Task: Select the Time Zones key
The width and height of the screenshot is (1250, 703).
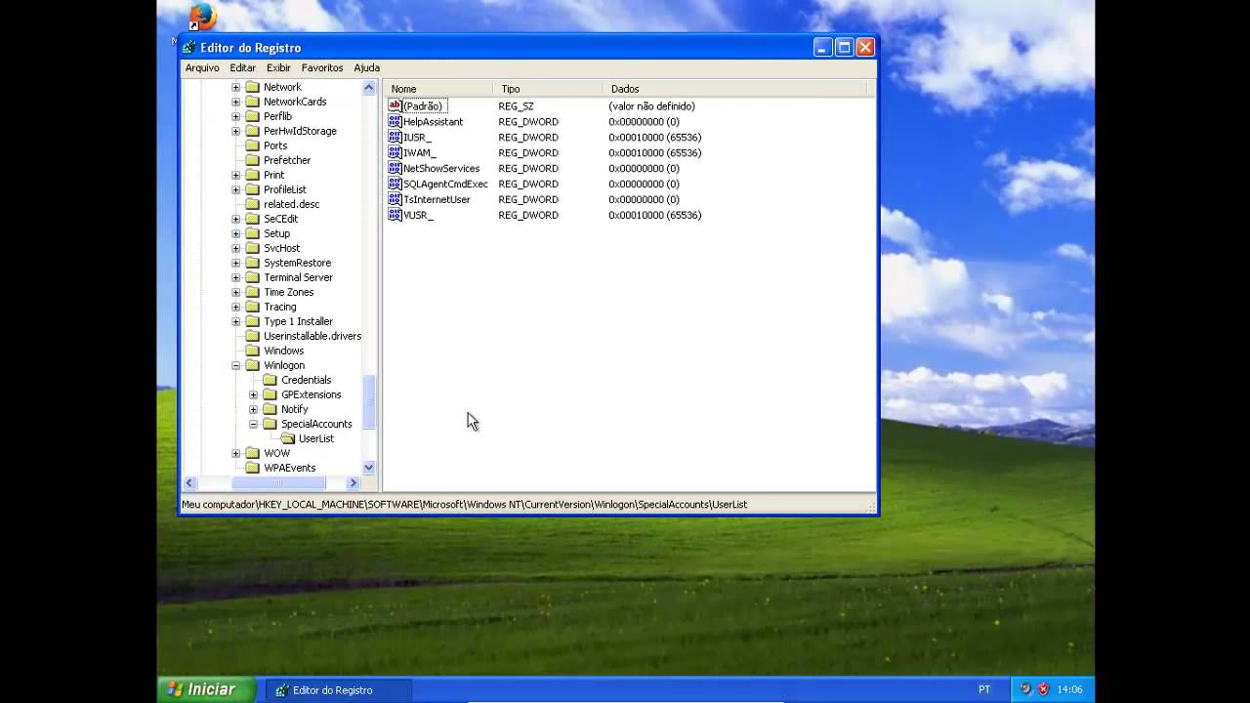Action: (x=288, y=292)
